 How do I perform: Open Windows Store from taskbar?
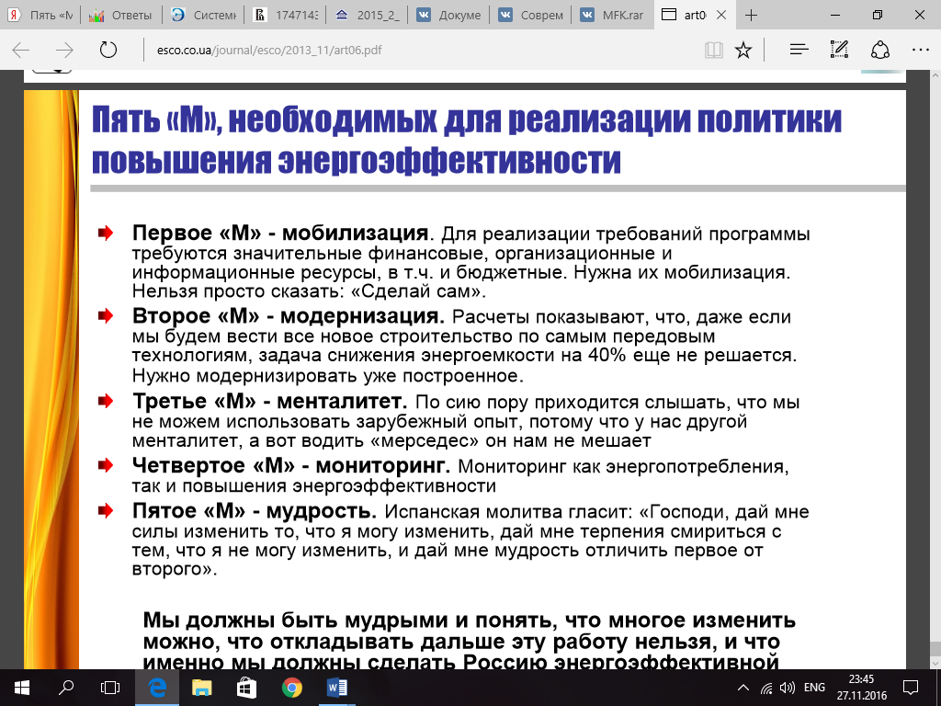point(246,688)
